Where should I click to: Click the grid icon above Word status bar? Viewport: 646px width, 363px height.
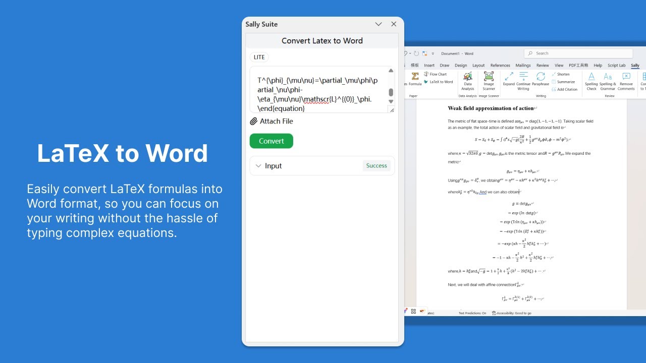point(413,311)
